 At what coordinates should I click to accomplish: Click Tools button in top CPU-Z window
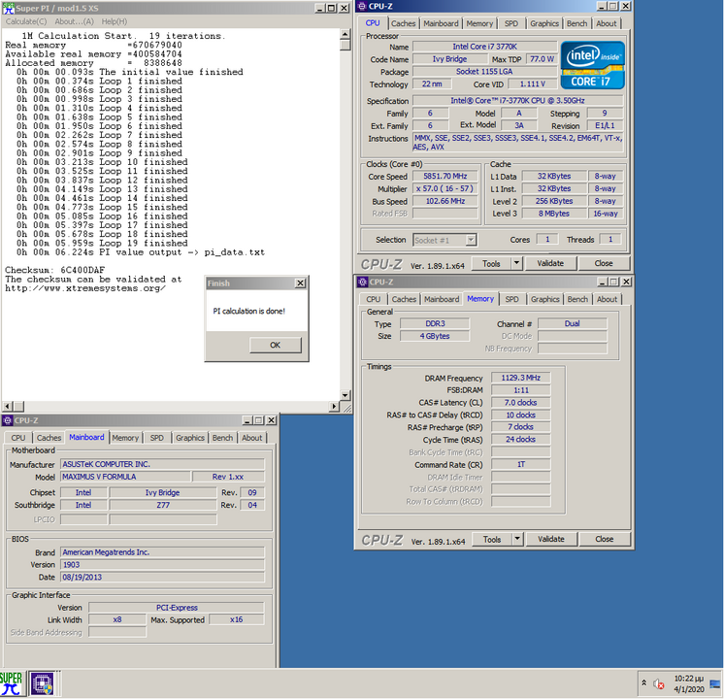491,264
